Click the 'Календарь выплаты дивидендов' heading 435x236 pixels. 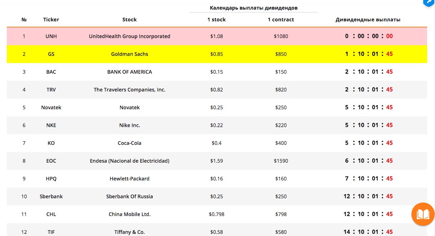pos(254,8)
